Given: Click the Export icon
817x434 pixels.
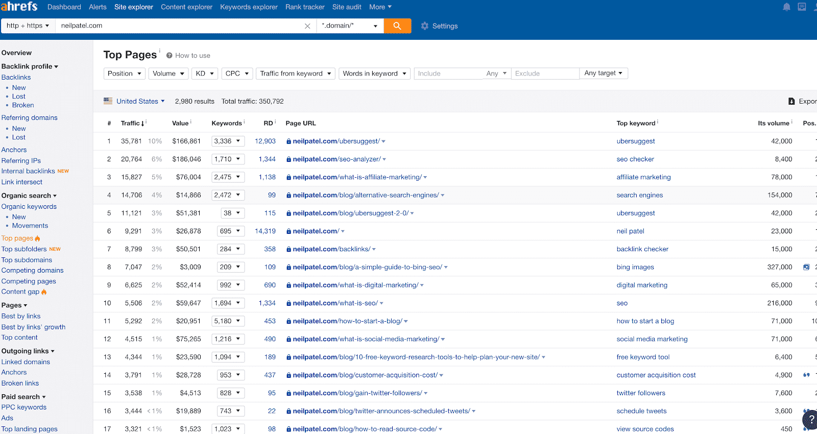Looking at the screenshot, I should 791,101.
